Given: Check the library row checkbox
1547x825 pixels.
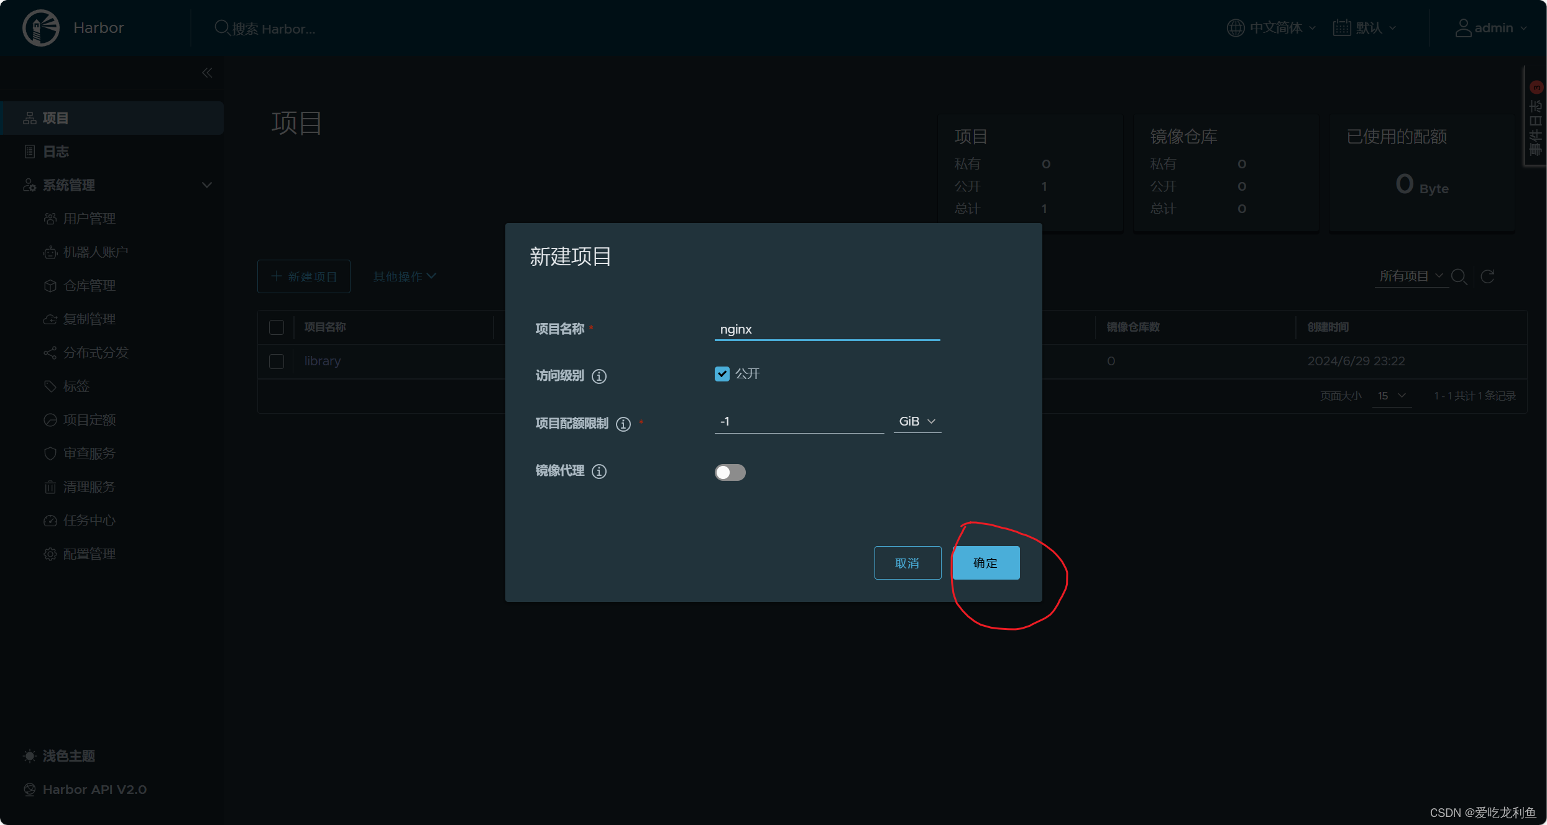Looking at the screenshot, I should [277, 362].
